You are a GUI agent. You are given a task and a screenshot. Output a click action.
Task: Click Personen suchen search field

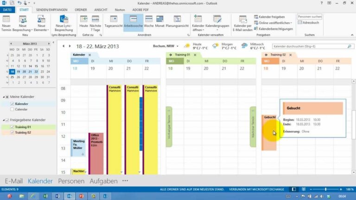pos(310,17)
